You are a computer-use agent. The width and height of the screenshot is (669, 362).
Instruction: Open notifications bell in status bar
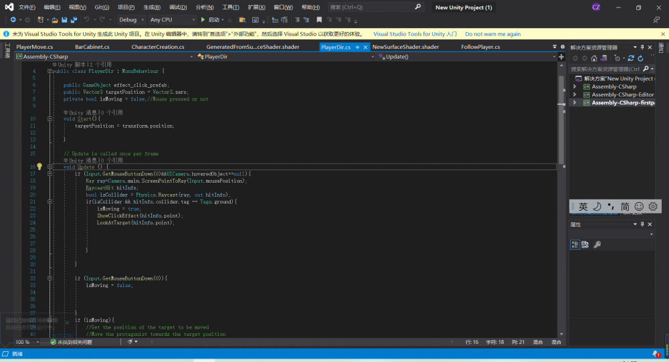pos(656,354)
